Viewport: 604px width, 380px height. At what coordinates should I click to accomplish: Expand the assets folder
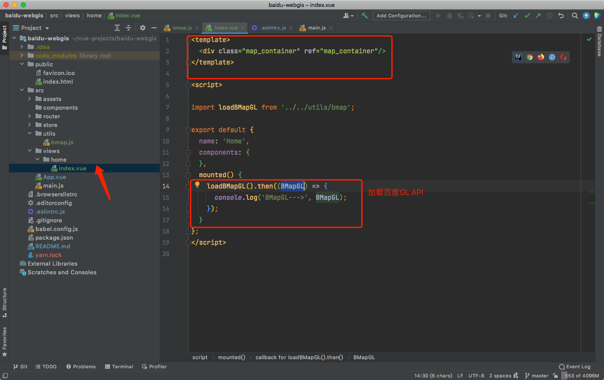[29, 99]
